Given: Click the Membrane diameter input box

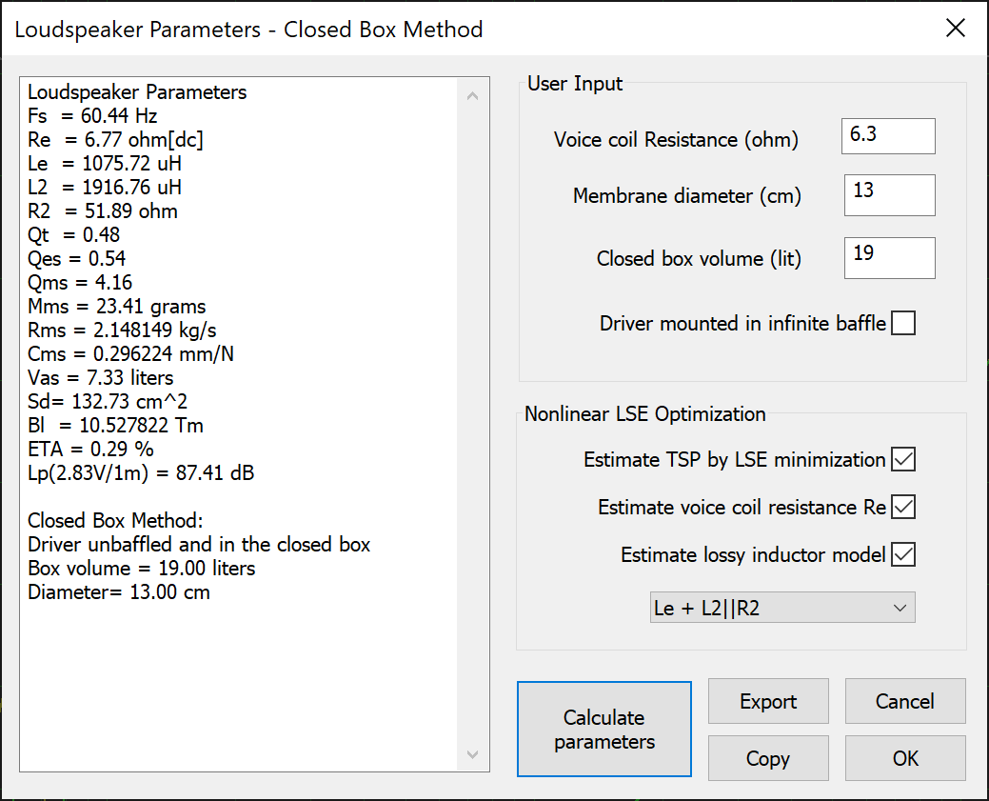Looking at the screenshot, I should tap(889, 195).
